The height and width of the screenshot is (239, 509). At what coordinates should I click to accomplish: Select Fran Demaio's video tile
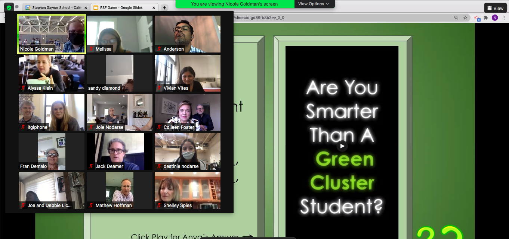click(52, 151)
